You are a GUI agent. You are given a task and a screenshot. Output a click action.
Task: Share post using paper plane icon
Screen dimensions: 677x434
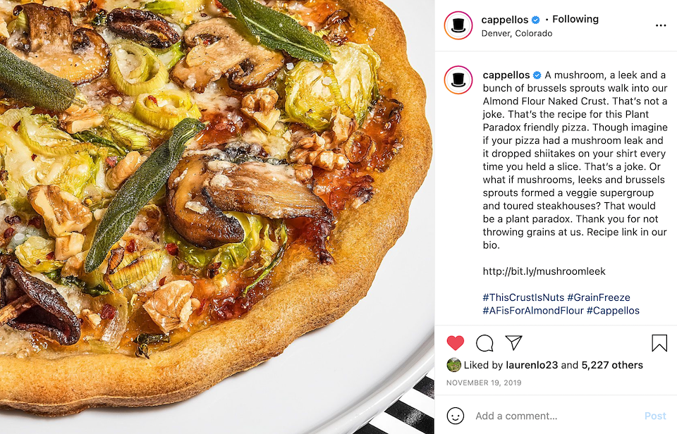point(514,342)
